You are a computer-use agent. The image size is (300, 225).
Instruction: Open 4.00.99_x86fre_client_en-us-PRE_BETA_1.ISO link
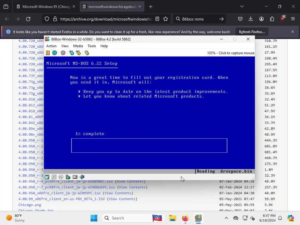pyautogui.click(x=62, y=199)
